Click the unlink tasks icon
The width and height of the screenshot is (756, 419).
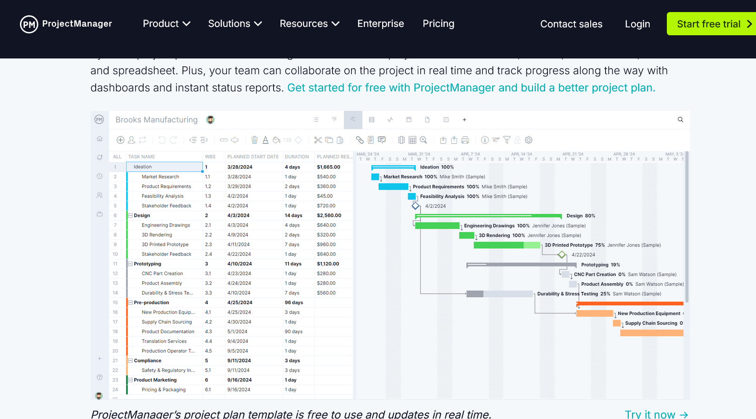[235, 140]
